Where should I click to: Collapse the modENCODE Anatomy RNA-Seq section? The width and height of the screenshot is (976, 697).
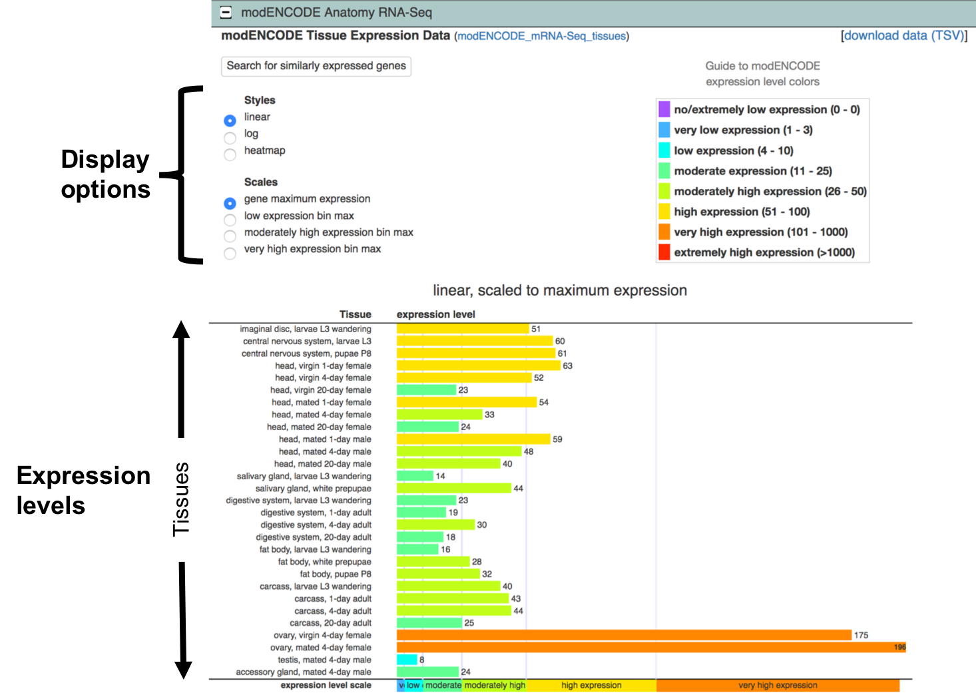coord(226,12)
